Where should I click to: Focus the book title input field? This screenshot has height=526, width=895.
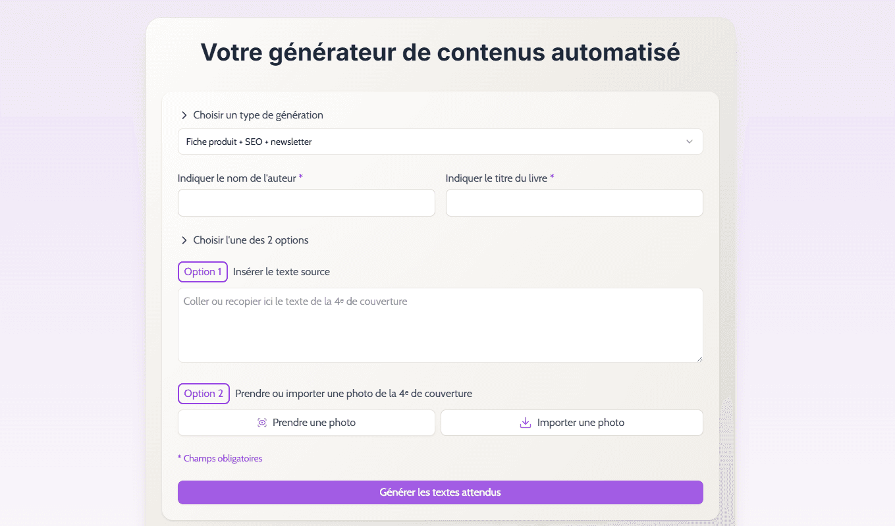point(574,203)
